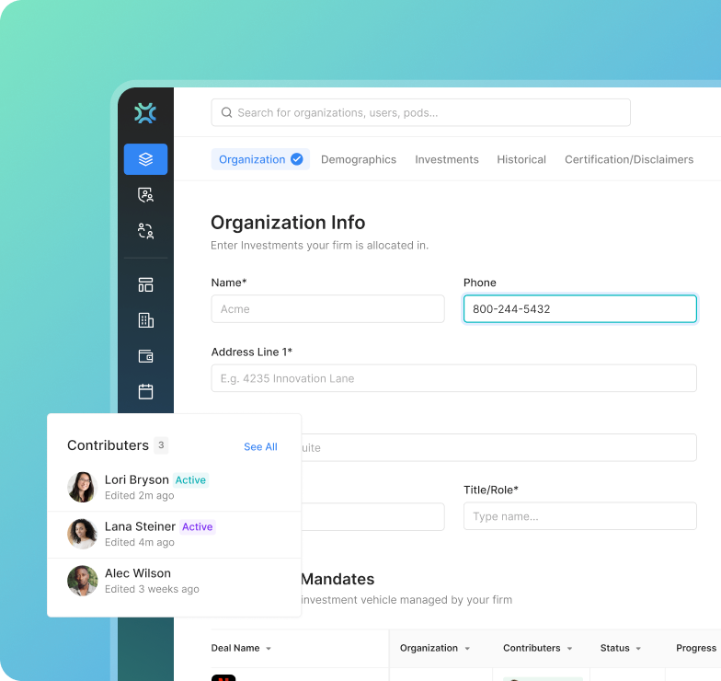Switch to the Demographics tab

[x=359, y=159]
